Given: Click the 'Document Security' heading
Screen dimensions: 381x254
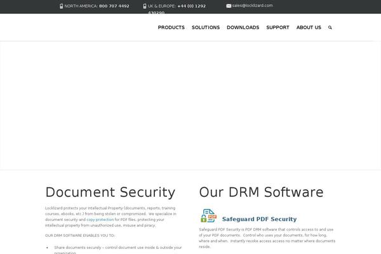Looking at the screenshot, I should coord(110,192).
